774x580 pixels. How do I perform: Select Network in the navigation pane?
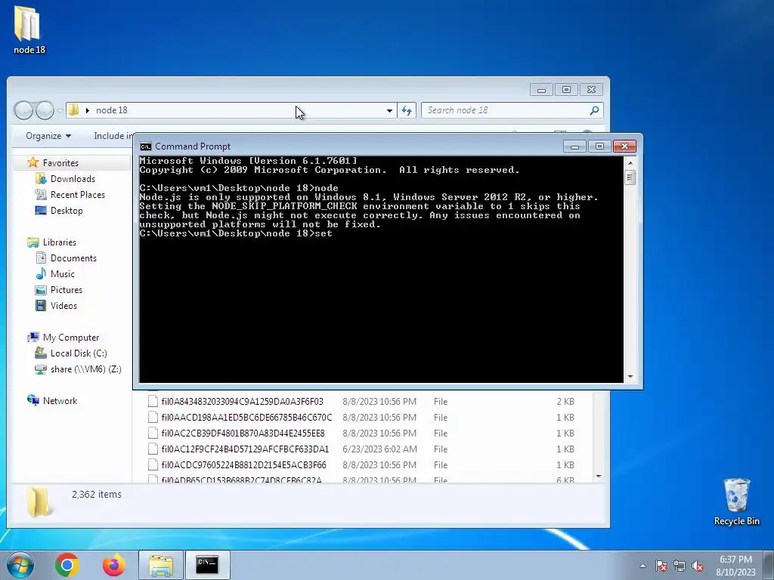coord(60,400)
